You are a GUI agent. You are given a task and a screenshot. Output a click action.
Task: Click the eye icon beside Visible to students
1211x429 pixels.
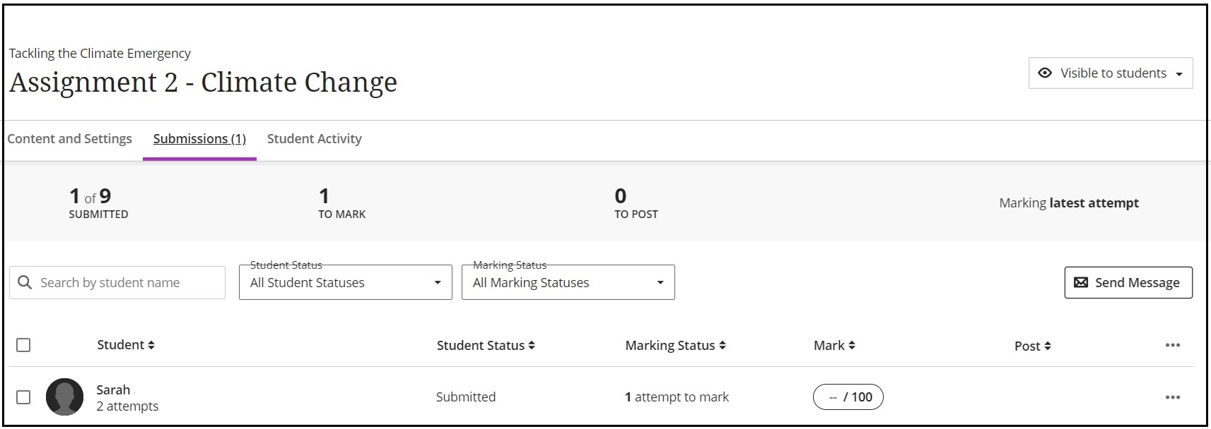click(x=1046, y=73)
